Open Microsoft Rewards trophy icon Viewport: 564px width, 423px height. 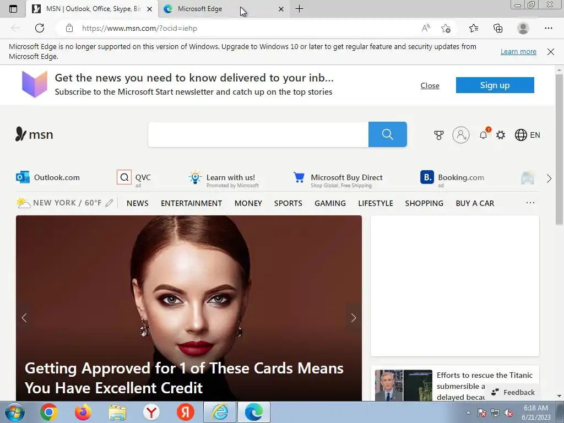[439, 135]
